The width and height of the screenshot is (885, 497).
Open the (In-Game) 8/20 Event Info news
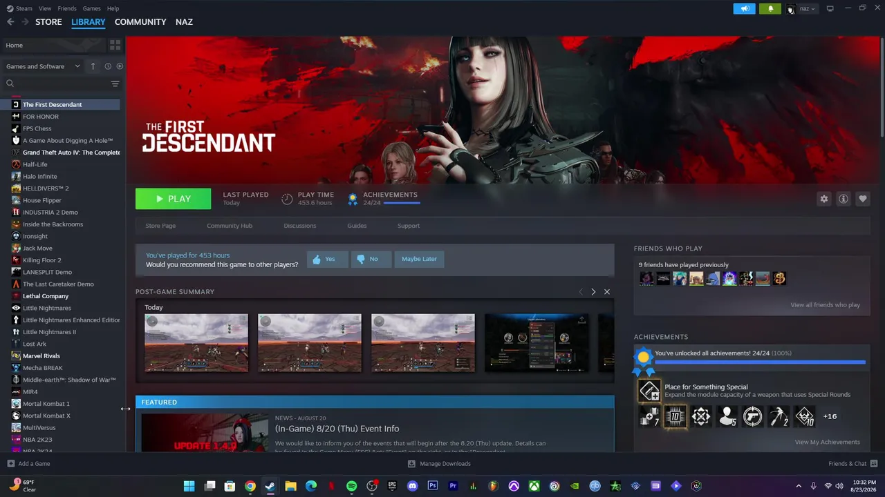337,429
